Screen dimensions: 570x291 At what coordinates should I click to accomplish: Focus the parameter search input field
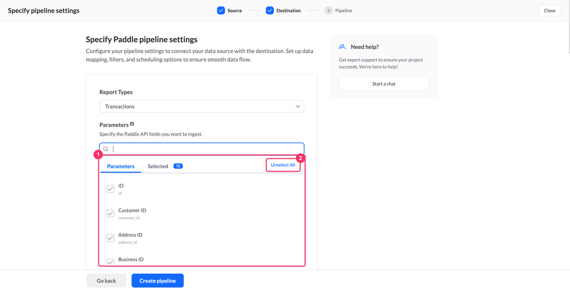tap(202, 149)
